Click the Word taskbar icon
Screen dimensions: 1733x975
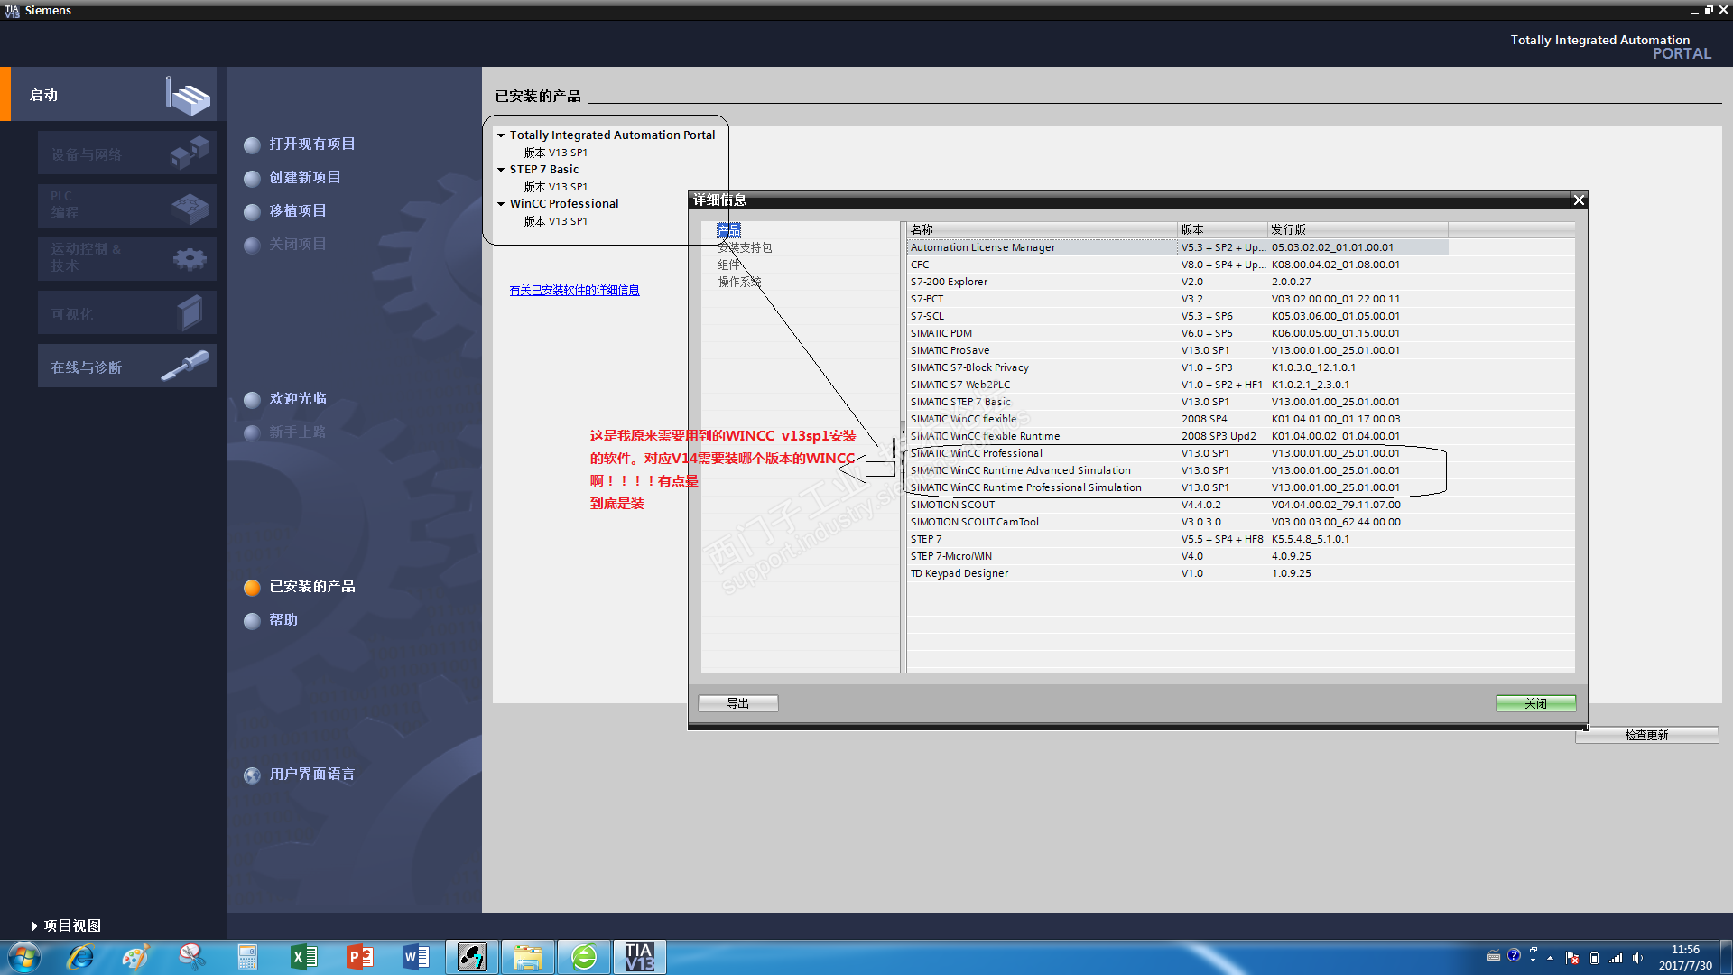(x=415, y=957)
